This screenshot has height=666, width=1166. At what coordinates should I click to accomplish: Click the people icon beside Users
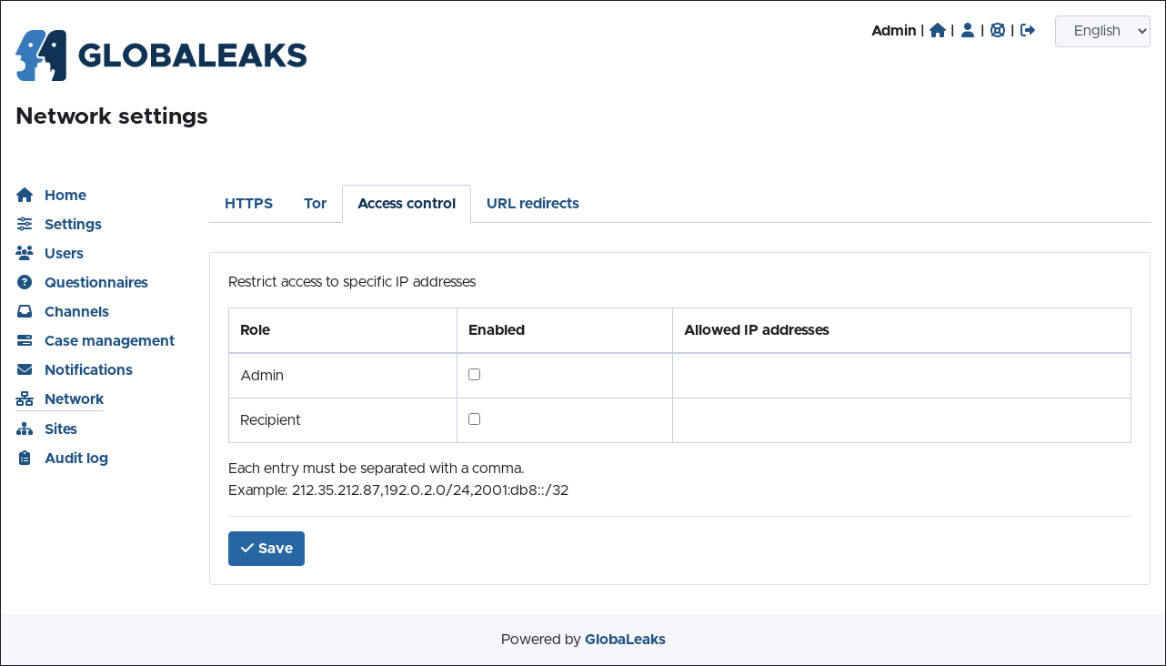click(25, 253)
